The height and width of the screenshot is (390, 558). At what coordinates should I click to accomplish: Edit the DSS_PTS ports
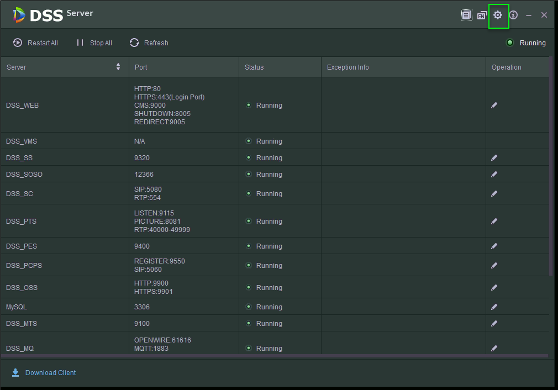point(494,222)
